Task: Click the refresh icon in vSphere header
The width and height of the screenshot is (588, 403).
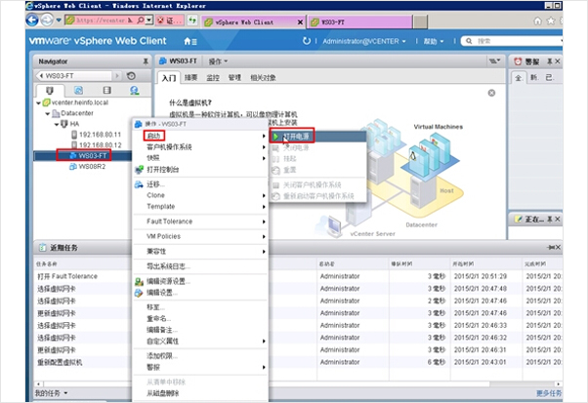Action: coord(307,41)
